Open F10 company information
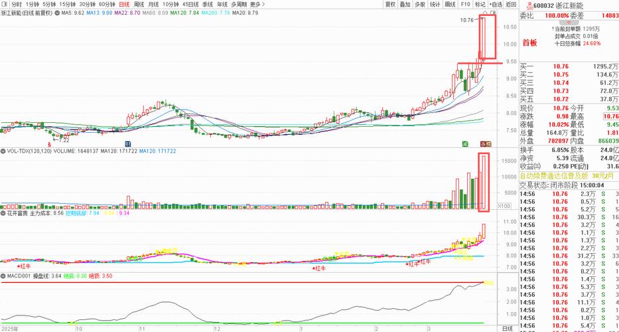The height and width of the screenshot is (332, 619). (x=465, y=4)
